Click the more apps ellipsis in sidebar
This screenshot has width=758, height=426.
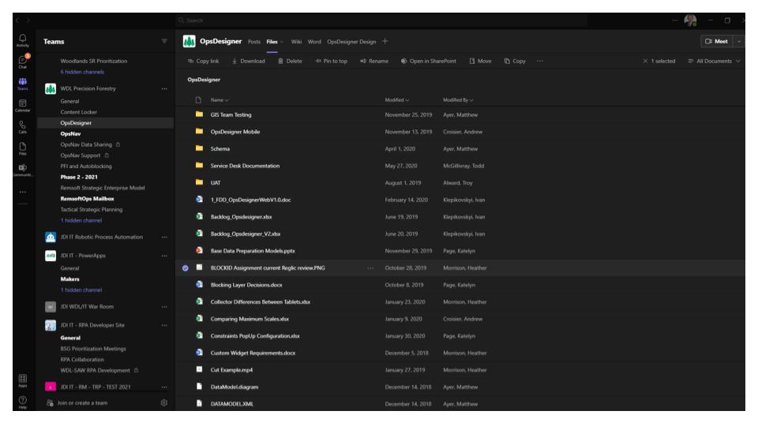pos(23,192)
